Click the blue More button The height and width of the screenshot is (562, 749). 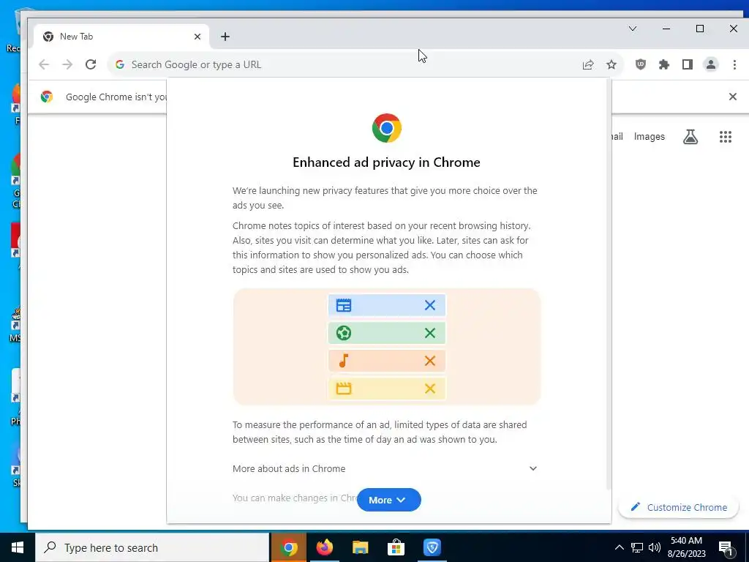389,500
